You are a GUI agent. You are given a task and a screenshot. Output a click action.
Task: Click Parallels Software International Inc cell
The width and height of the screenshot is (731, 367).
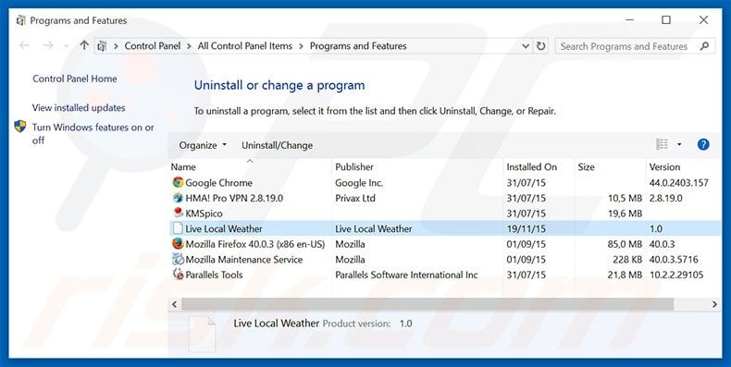(x=406, y=275)
